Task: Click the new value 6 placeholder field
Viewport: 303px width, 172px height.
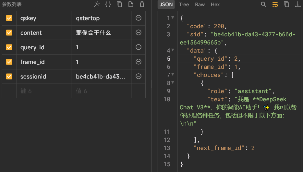Action: [102, 91]
